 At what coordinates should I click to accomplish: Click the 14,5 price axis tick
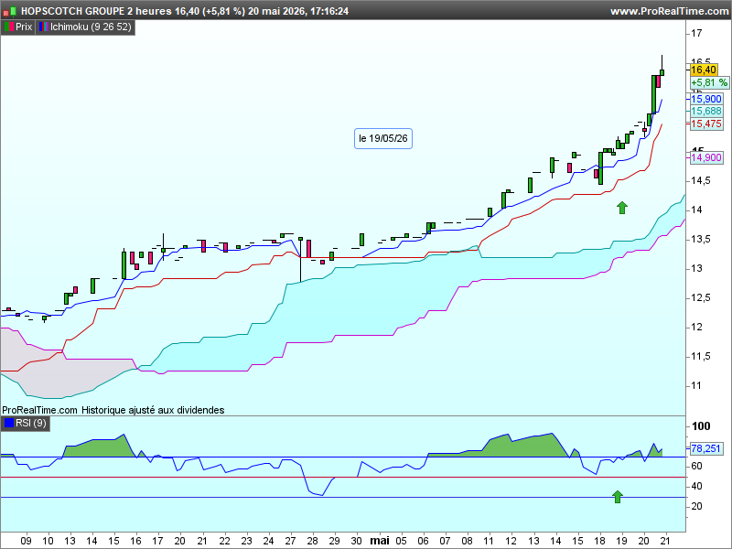(x=701, y=180)
